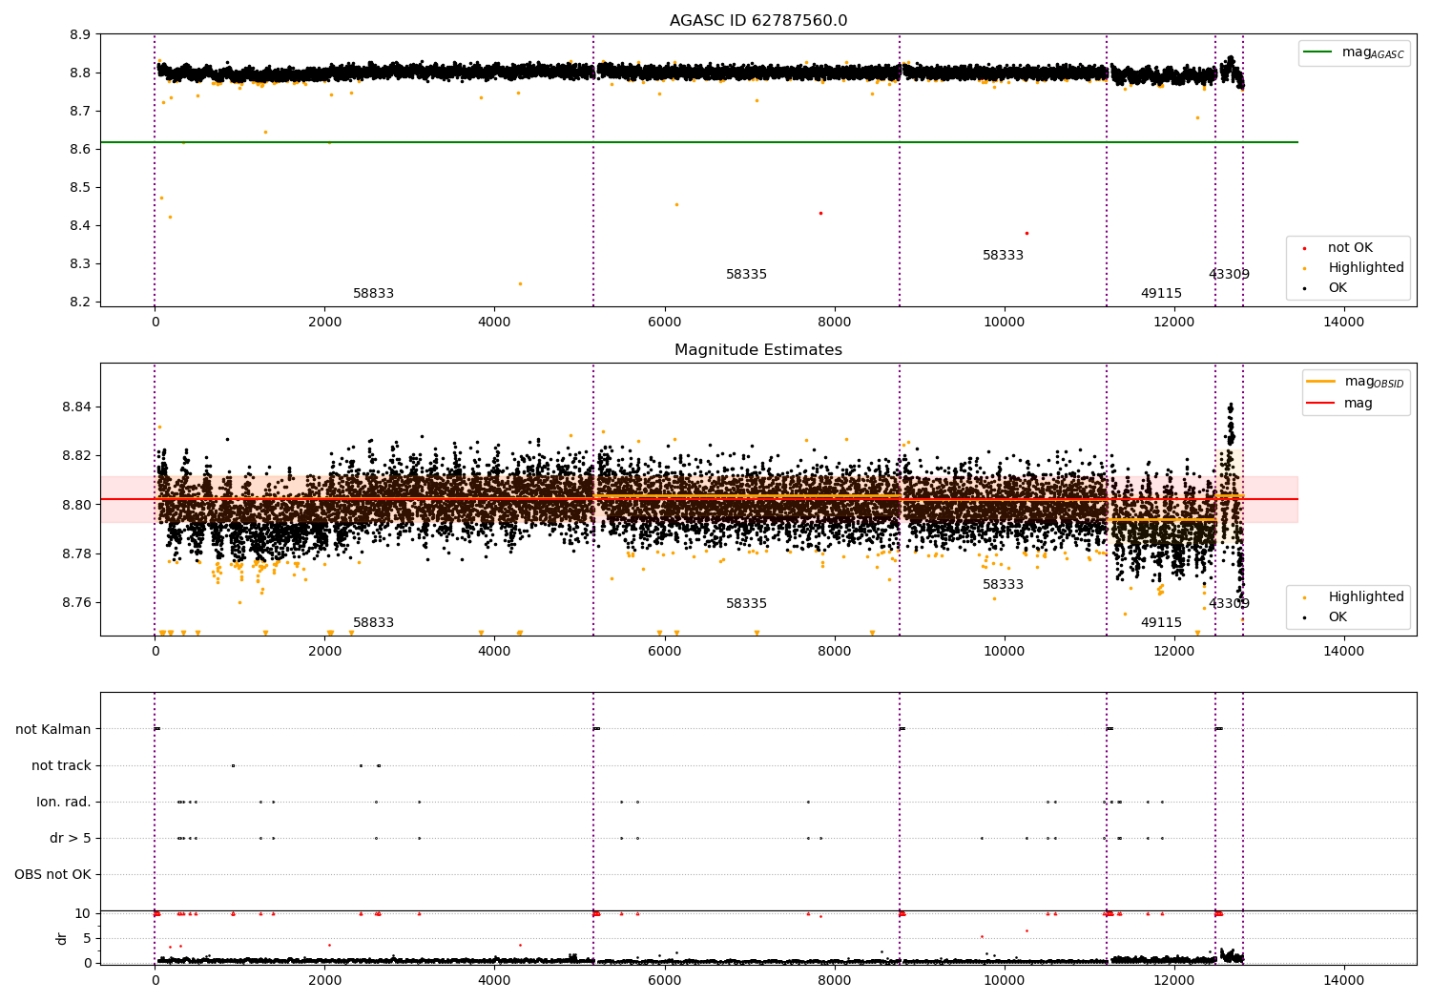
Task: Click obsid label 49115 in the top plot
Action: click(1161, 294)
